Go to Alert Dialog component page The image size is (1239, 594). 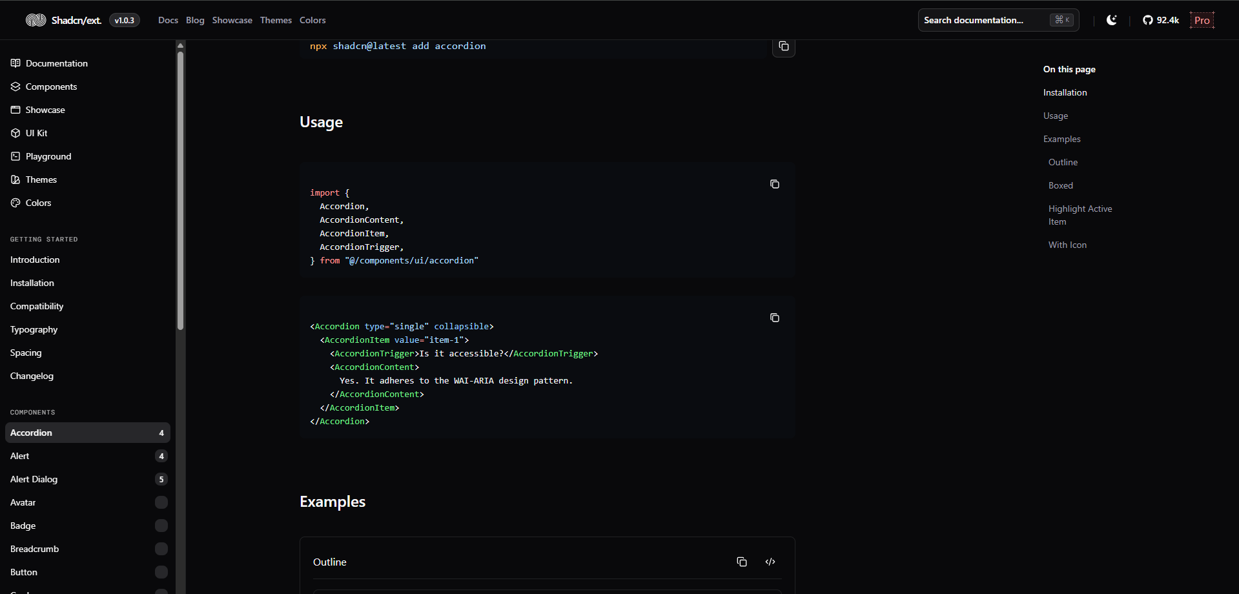pyautogui.click(x=34, y=479)
